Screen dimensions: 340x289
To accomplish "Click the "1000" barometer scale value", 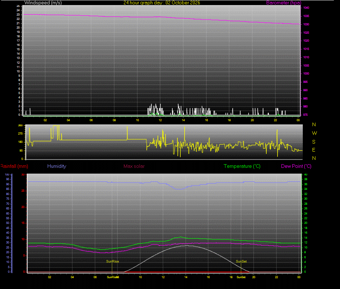I will (306, 74).
